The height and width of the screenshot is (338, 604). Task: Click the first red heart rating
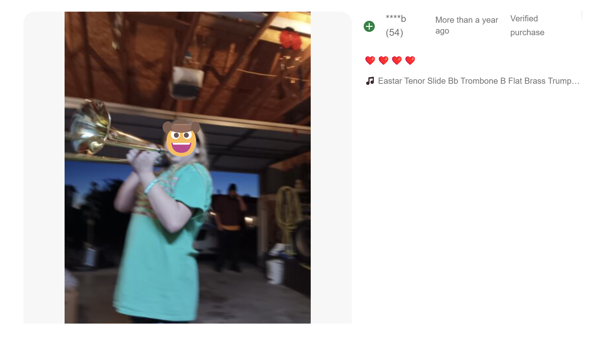tap(370, 60)
